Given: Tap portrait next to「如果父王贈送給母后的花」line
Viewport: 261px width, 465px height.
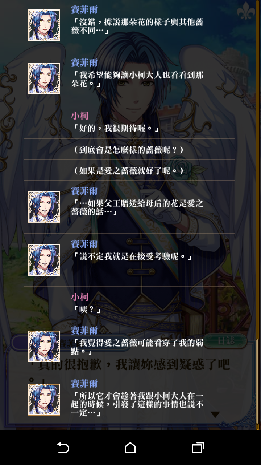Looking at the screenshot, I should (x=44, y=207).
